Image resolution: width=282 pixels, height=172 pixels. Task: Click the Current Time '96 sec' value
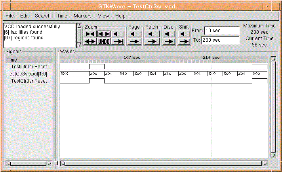[x=259, y=45]
